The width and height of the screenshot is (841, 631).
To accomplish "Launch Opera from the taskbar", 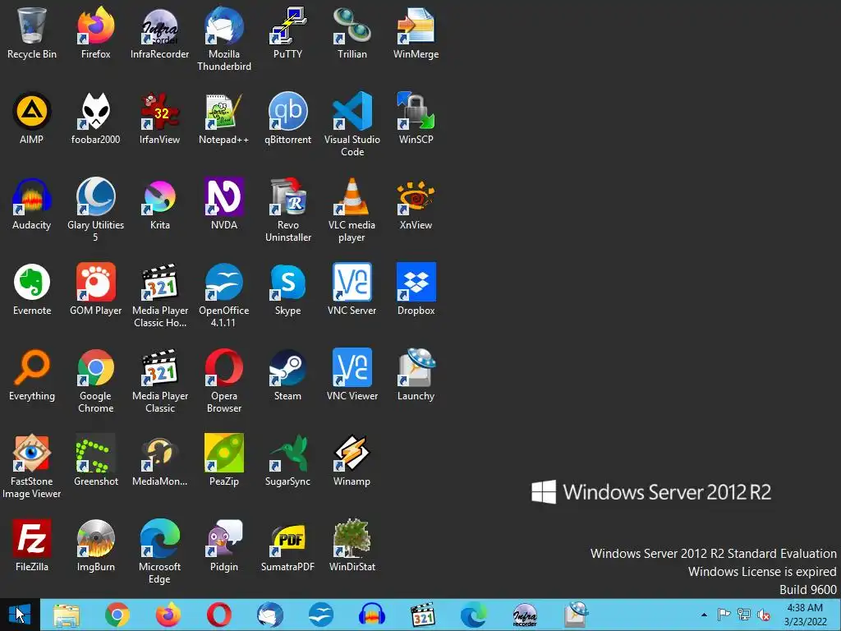I will [218, 615].
